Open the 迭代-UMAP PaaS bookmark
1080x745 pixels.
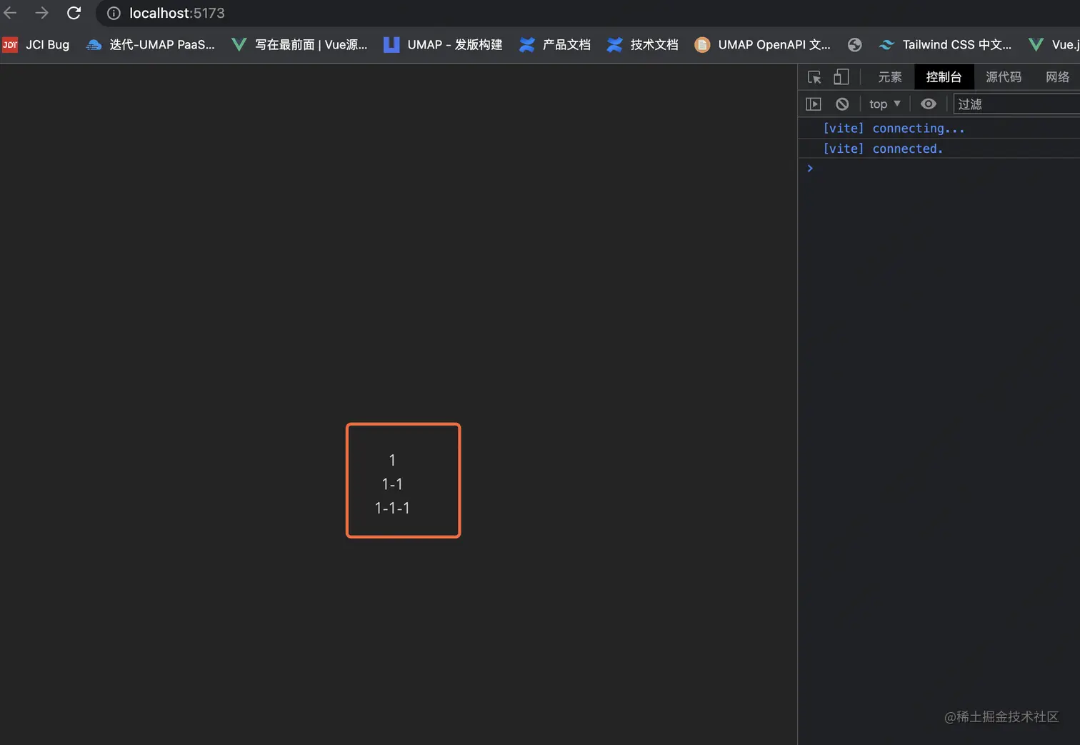point(150,44)
